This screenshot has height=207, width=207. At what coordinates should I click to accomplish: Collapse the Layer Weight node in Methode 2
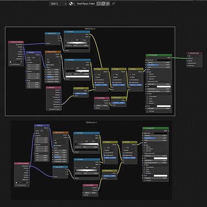pyautogui.click(x=84, y=185)
